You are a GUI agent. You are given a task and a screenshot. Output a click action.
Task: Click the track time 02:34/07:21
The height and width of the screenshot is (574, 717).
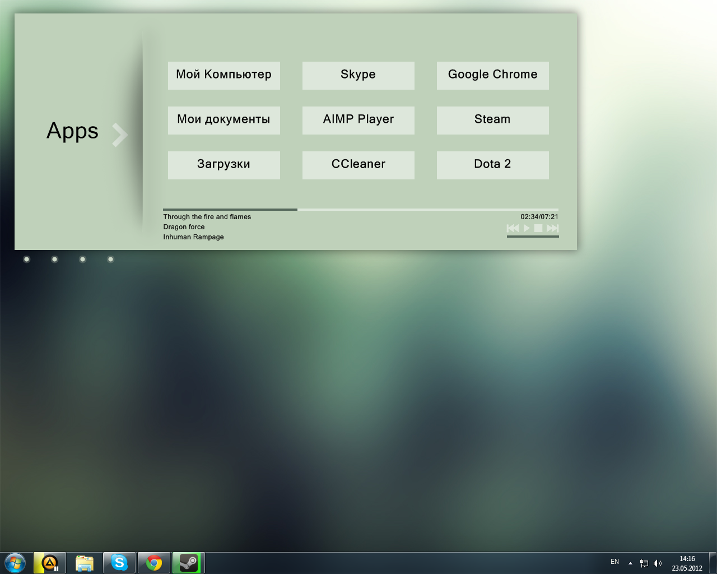[539, 217]
